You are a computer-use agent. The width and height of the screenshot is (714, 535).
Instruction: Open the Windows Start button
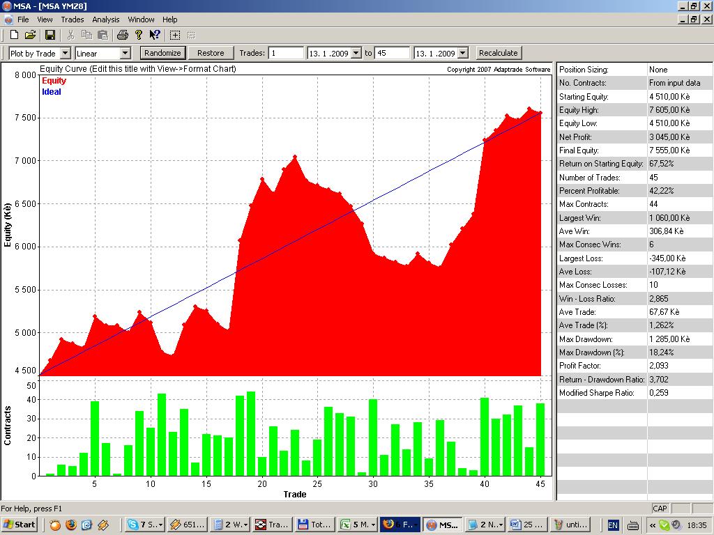pyautogui.click(x=19, y=525)
